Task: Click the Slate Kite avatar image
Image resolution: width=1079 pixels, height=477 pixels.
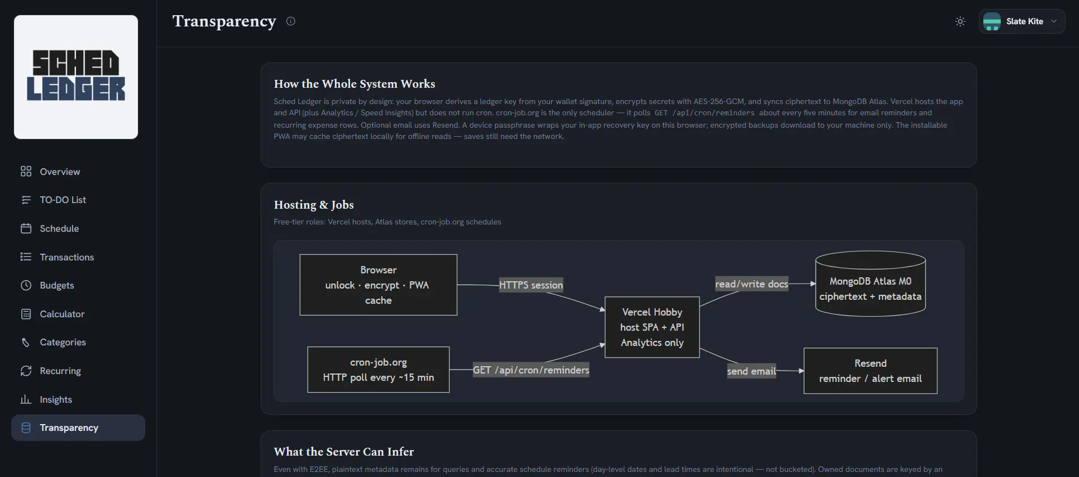Action: tap(992, 21)
